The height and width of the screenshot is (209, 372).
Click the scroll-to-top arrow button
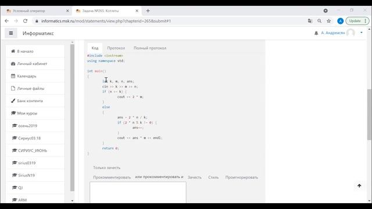tap(359, 186)
